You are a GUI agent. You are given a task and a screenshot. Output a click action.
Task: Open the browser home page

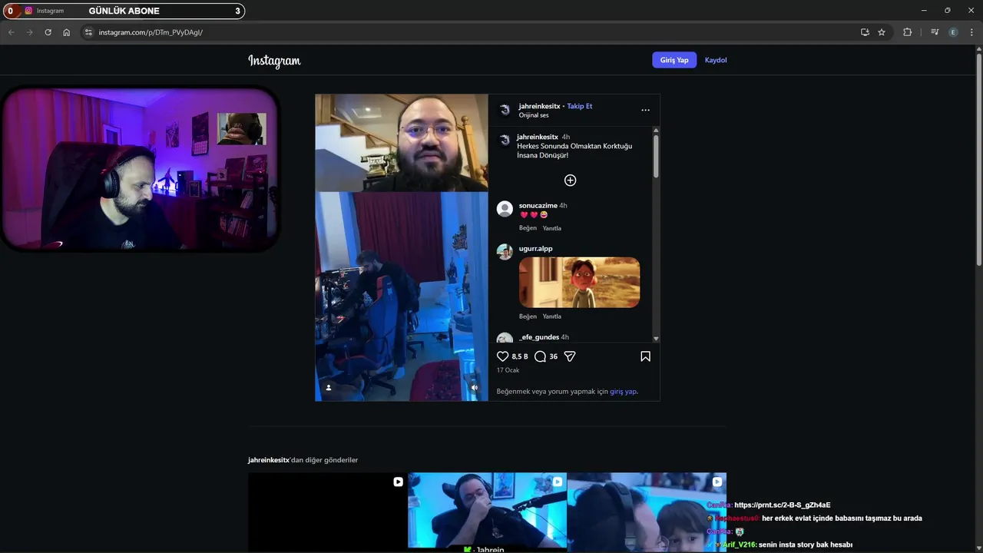(67, 32)
